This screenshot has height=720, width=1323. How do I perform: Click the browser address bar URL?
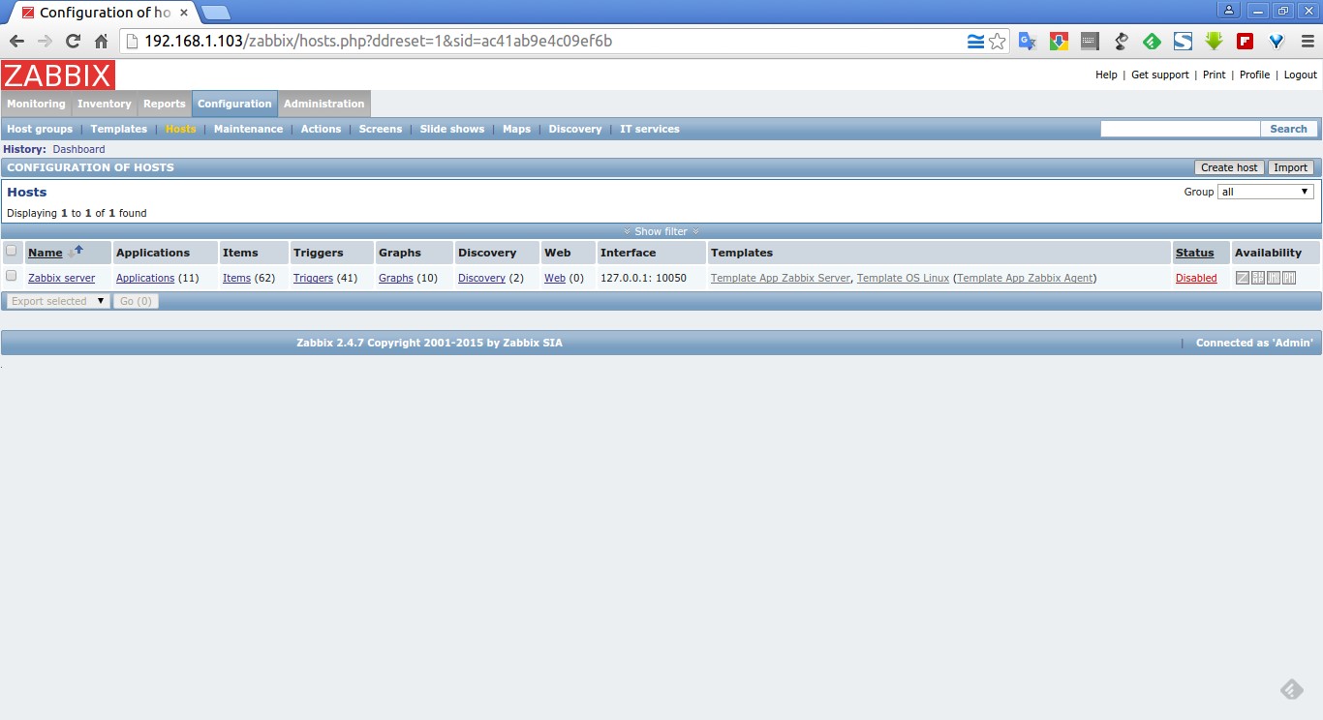click(x=378, y=42)
